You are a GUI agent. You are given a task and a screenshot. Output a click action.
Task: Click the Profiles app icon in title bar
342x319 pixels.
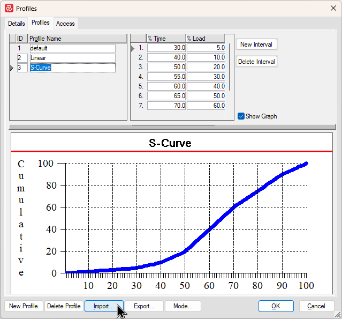9,9
